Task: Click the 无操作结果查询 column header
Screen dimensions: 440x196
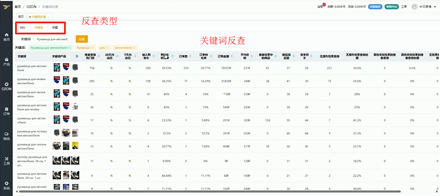Action: pyautogui.click(x=330, y=56)
